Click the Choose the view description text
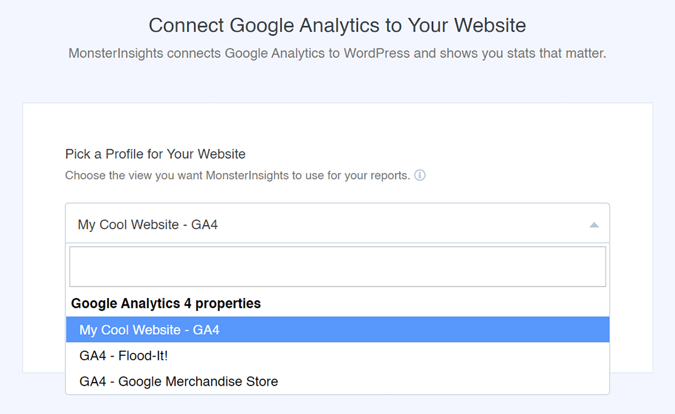This screenshot has height=414, width=675. (237, 176)
